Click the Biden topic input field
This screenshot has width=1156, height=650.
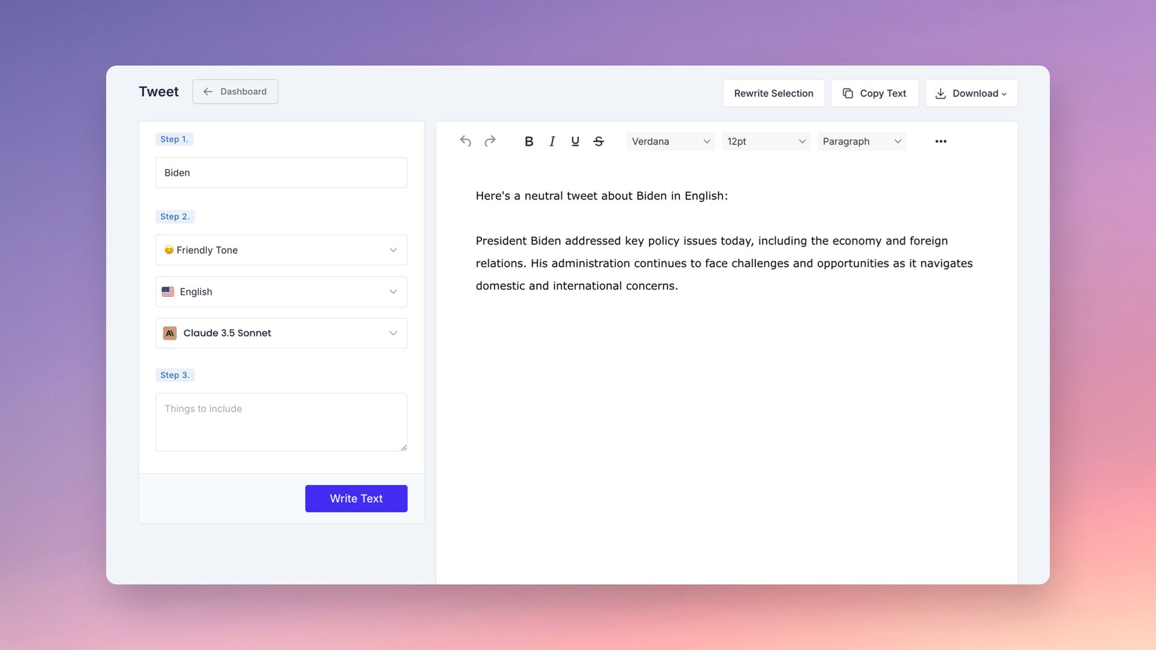pos(281,172)
